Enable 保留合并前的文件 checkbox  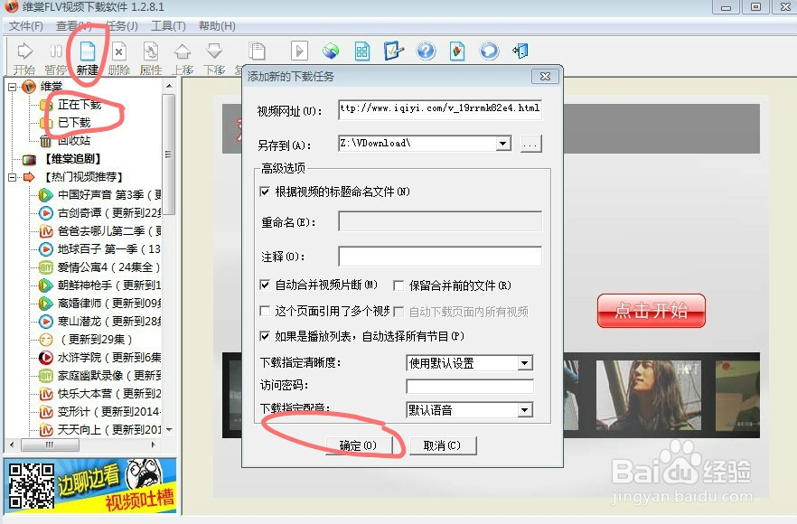(398, 284)
